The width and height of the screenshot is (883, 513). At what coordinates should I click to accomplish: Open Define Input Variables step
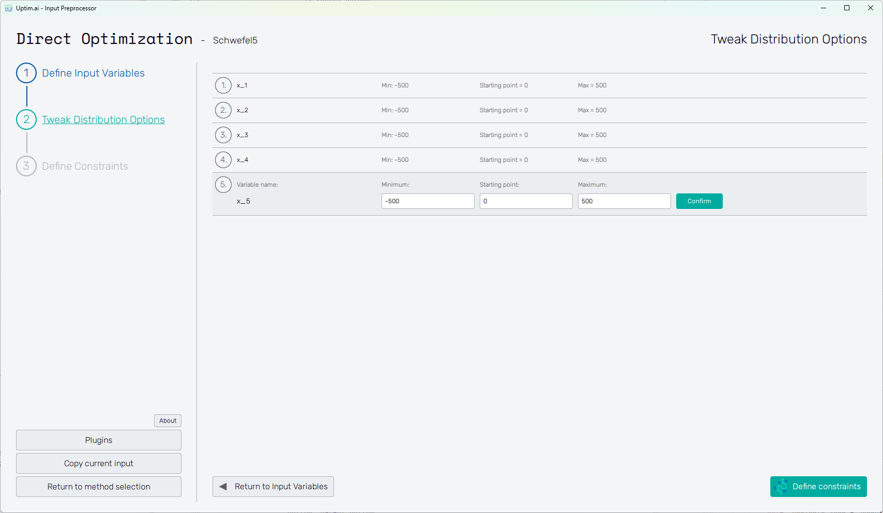93,73
